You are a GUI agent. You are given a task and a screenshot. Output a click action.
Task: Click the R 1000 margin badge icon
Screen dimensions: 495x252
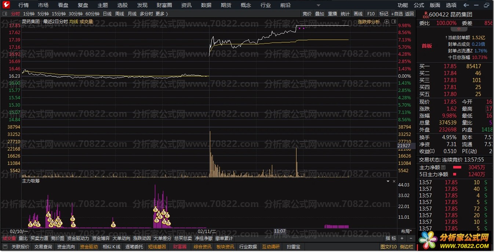[425, 15]
